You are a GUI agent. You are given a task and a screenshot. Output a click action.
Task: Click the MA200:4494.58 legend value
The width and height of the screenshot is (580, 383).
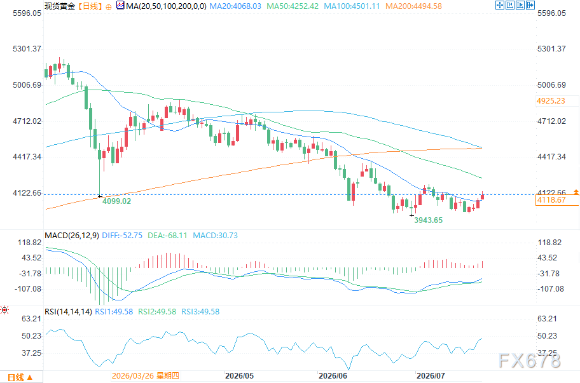coord(413,6)
